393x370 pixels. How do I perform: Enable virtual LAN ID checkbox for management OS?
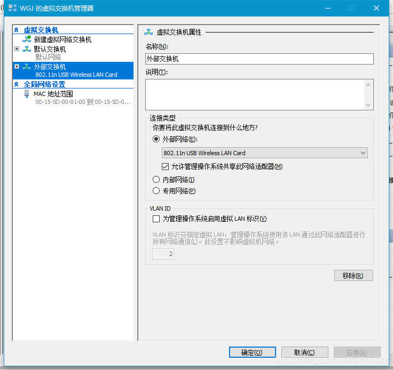coord(156,219)
